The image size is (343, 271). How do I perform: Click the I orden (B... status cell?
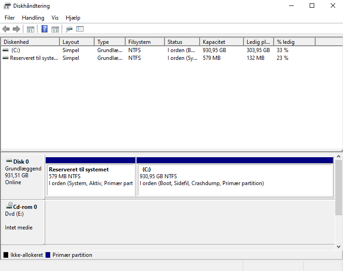coord(181,50)
